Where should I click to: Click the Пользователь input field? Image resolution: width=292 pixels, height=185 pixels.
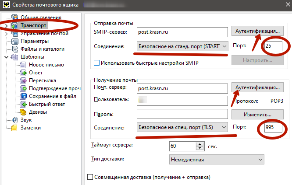[182, 100]
